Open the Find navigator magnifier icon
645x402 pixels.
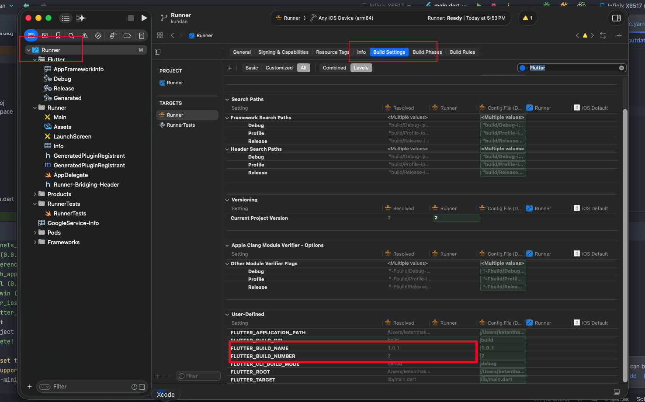[x=71, y=35]
